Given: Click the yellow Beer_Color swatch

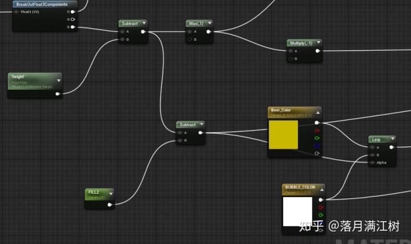Looking at the screenshot, I should 283,135.
